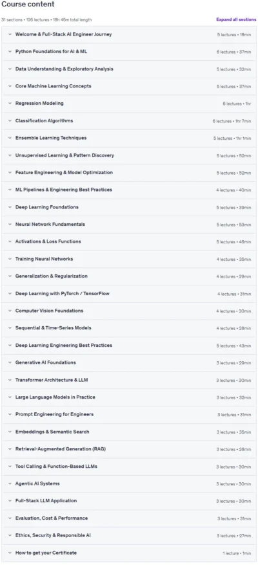Click the Computer Vision Foundations chevron arrow
This screenshot has width=258, height=565.
tap(10, 311)
